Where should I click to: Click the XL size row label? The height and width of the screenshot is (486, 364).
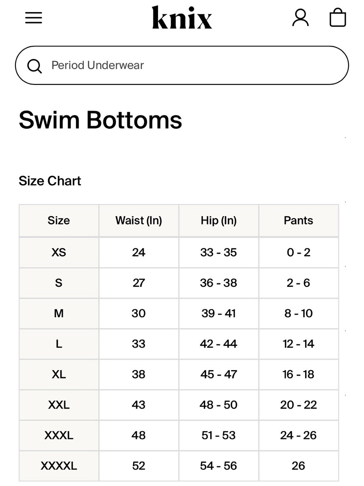[59, 374]
